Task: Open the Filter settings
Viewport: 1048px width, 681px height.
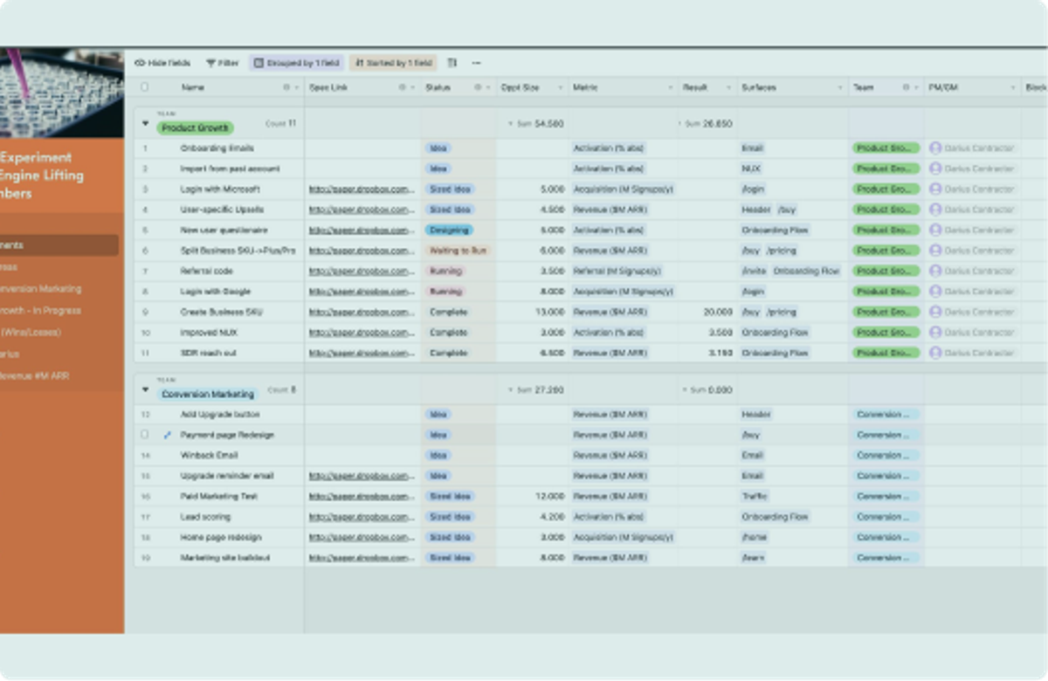Action: click(223, 63)
